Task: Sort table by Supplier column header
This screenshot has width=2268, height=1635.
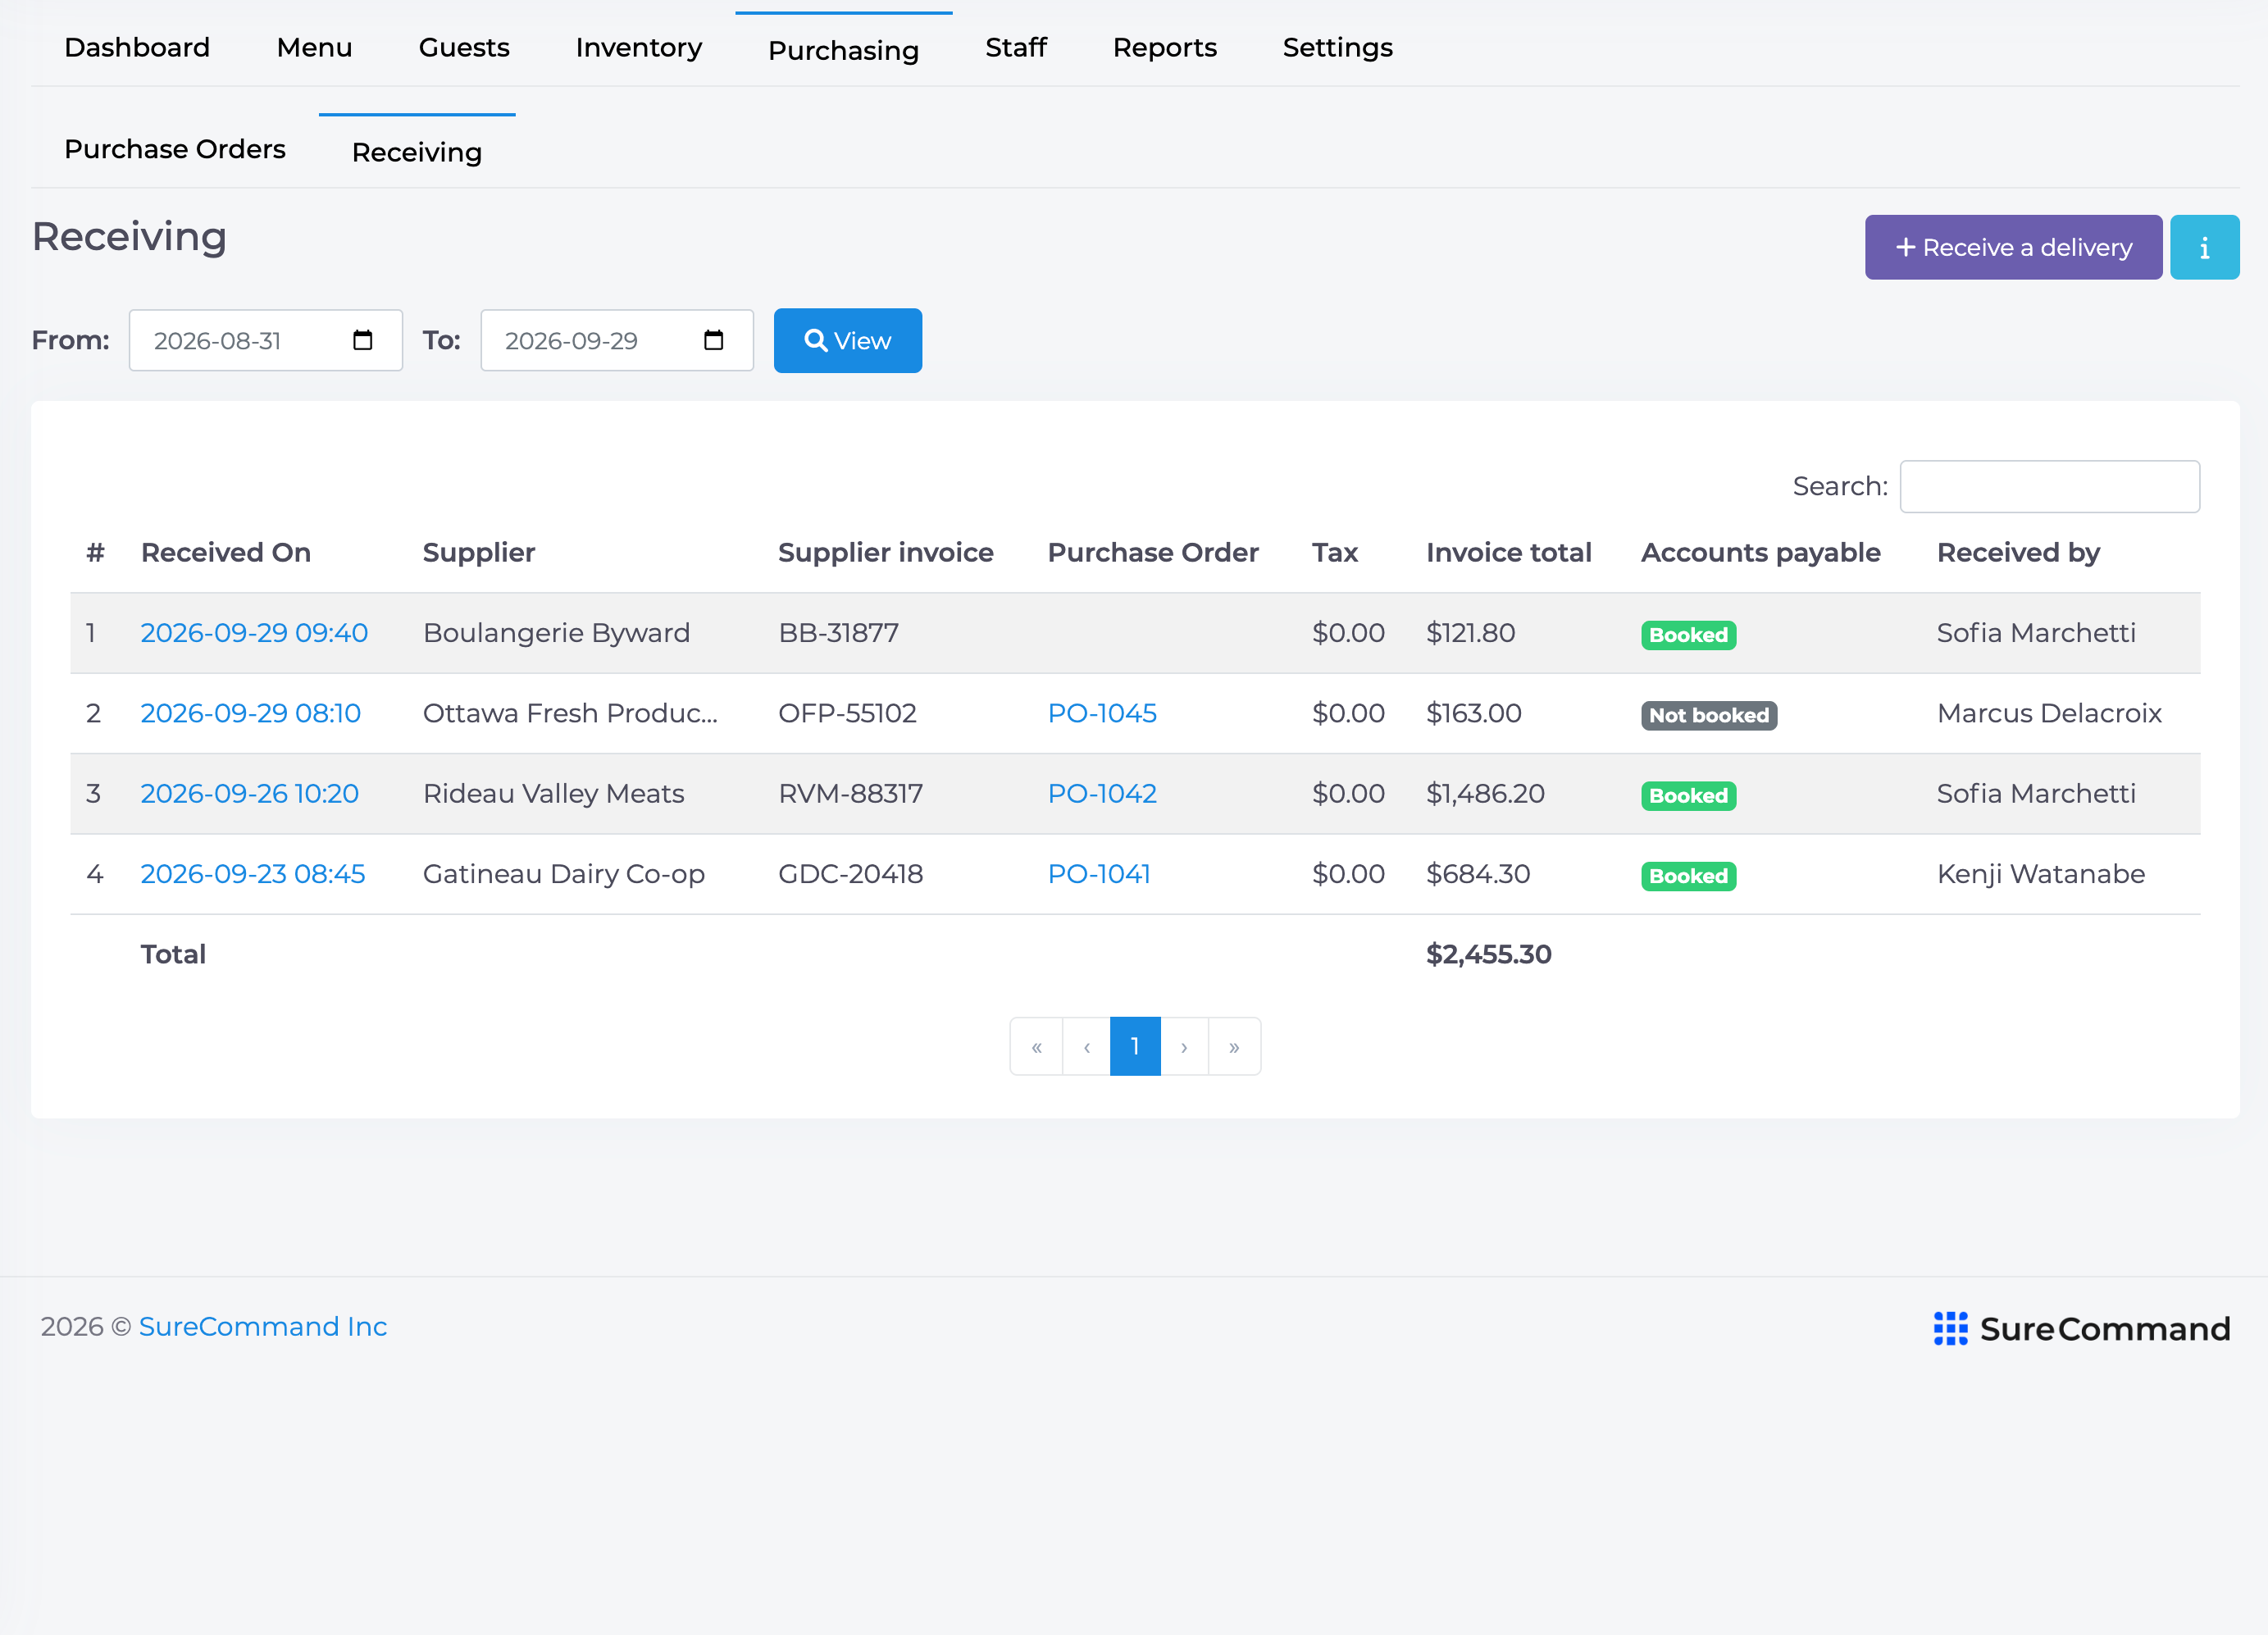Action: [x=479, y=552]
